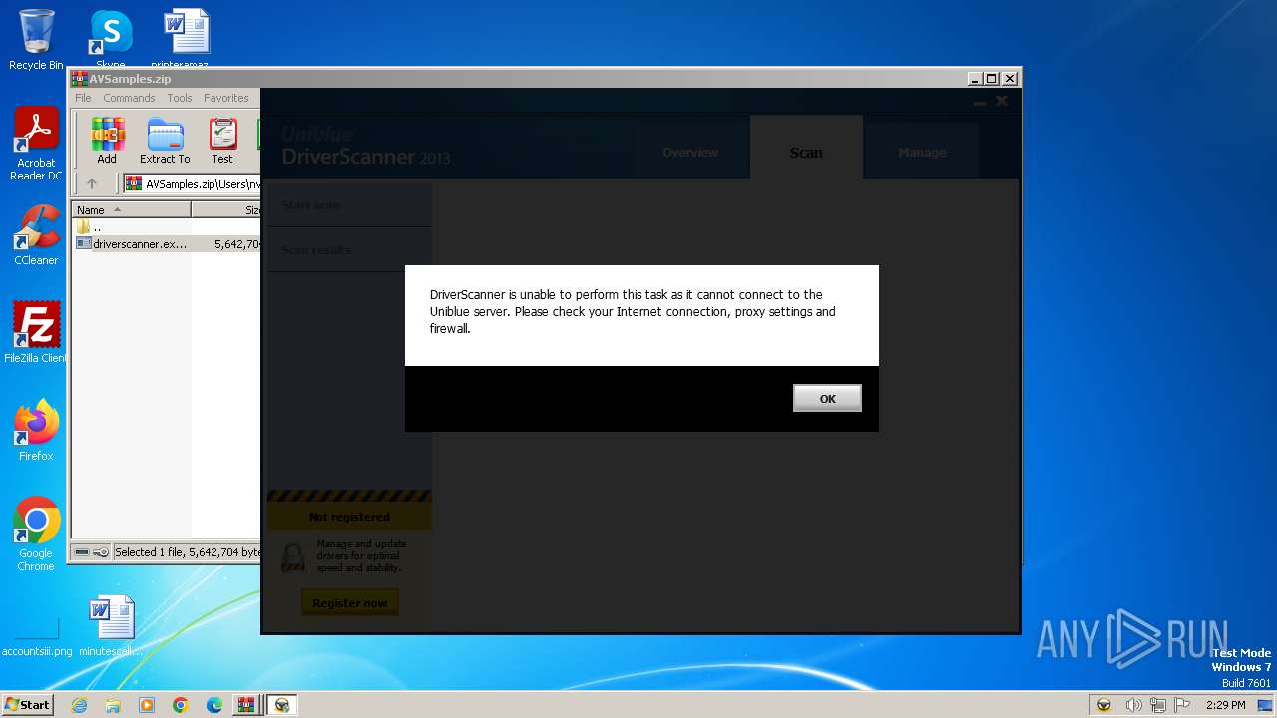Open the printeramaz Word document icon
Screen dimensions: 1277x718
click(187, 40)
